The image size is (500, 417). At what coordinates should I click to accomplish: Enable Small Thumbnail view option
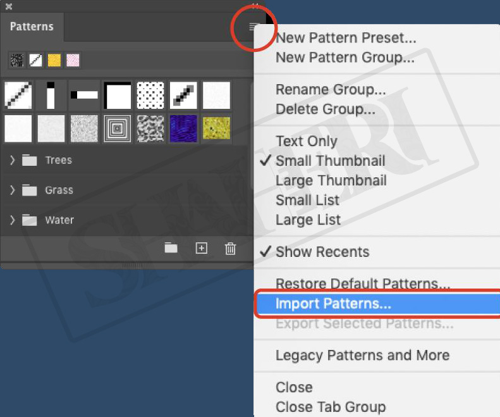coord(330,161)
